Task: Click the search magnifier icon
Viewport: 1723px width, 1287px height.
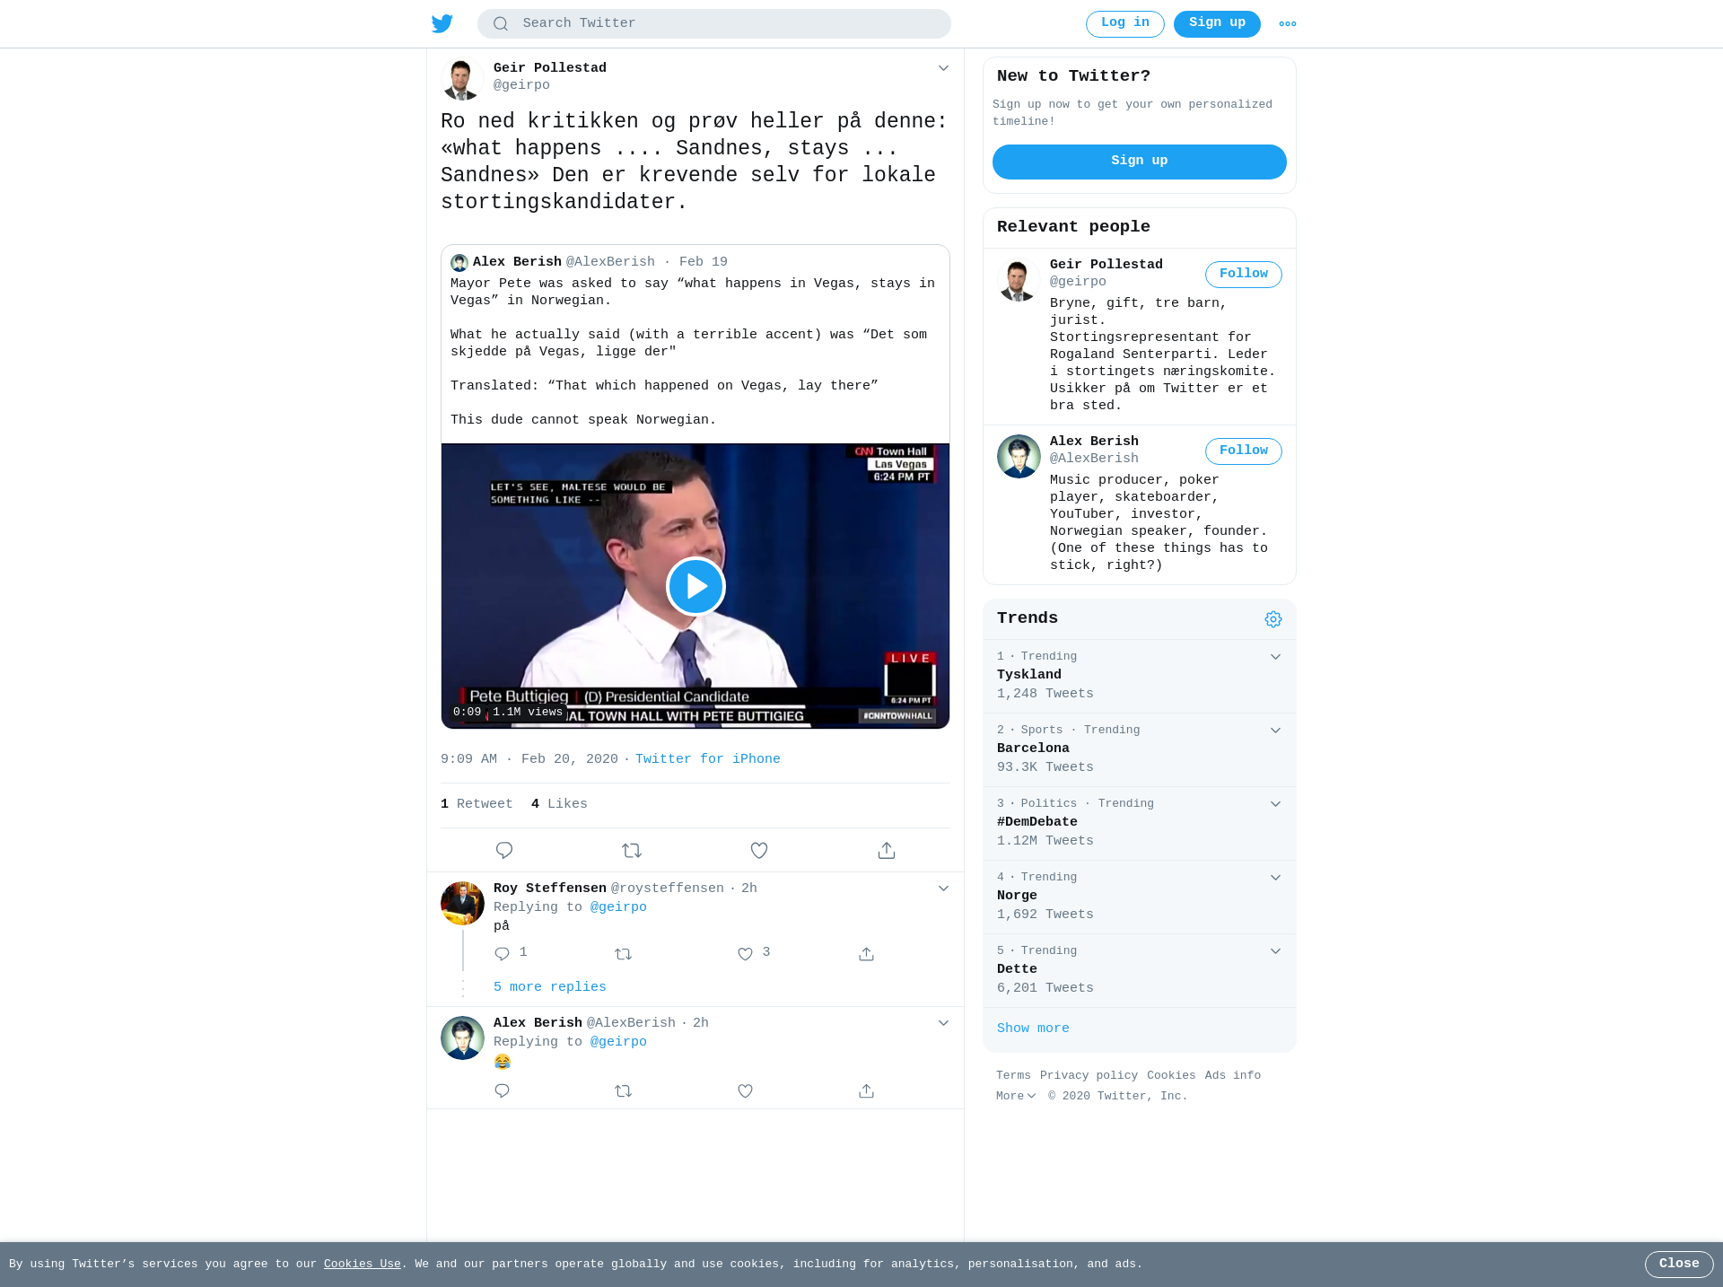Action: 501,24
